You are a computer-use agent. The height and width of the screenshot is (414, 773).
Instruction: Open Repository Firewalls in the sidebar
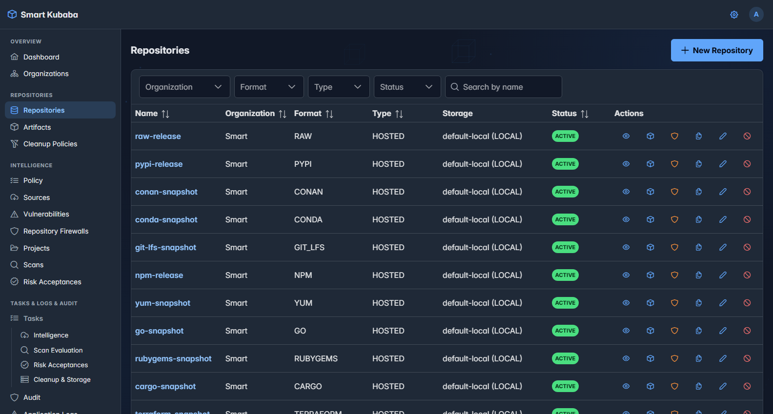tap(60, 231)
